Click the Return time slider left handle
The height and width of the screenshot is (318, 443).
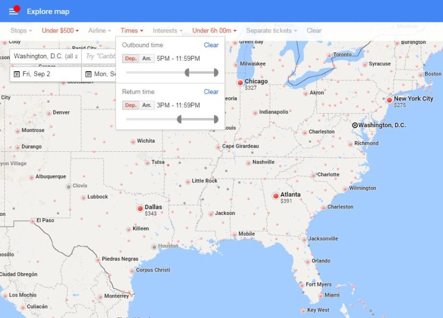tap(179, 119)
